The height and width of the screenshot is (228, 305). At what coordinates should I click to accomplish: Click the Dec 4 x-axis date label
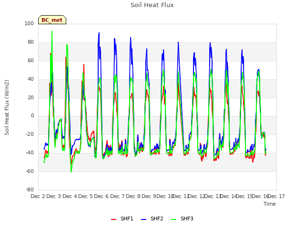70,196
